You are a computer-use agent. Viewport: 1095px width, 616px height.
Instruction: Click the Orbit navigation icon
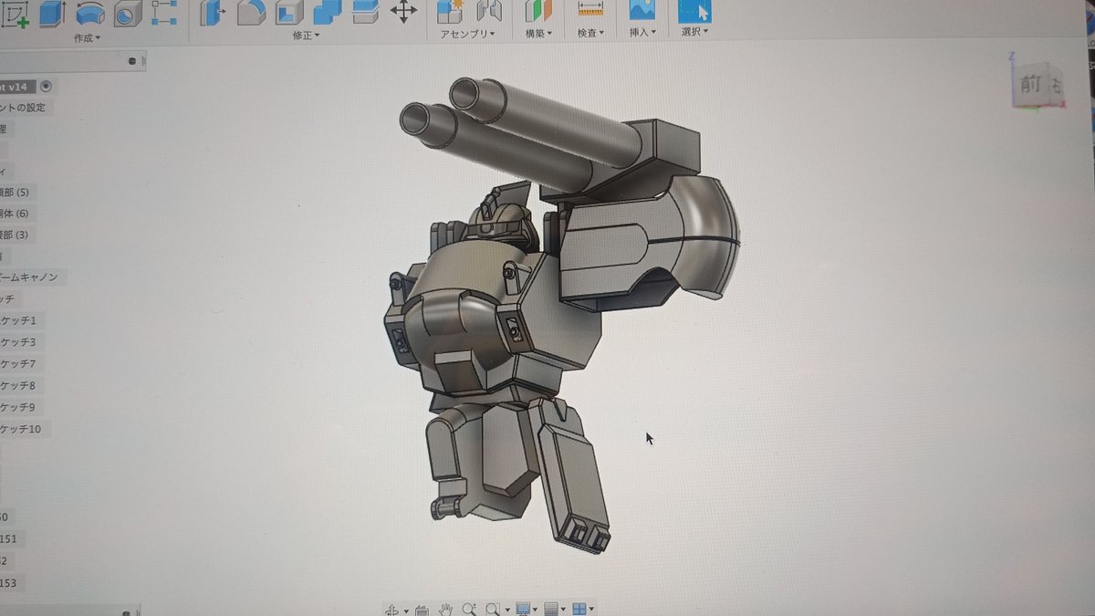[x=392, y=610]
